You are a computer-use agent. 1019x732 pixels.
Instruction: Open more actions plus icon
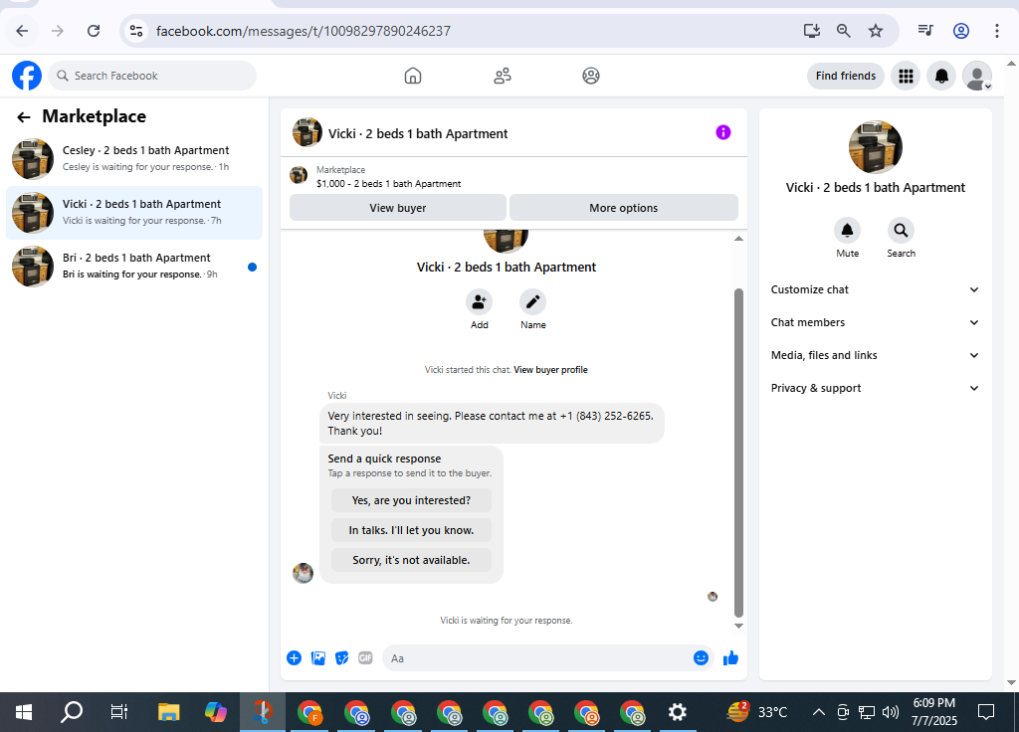294,658
